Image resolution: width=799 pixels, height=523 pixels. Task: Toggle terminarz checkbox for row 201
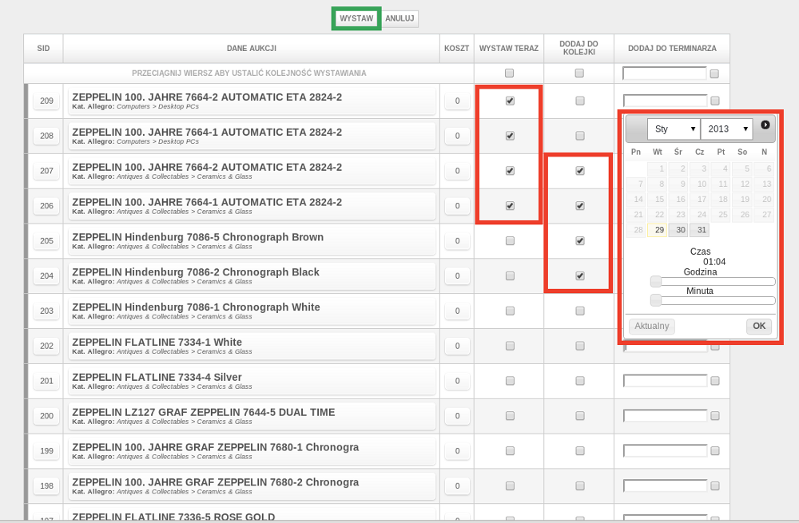[715, 381]
